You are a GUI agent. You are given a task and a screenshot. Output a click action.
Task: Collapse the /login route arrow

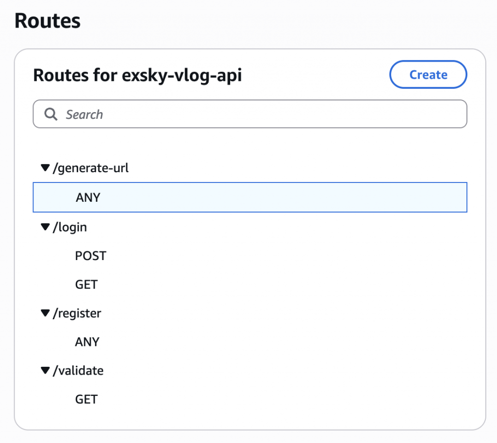[x=46, y=227]
